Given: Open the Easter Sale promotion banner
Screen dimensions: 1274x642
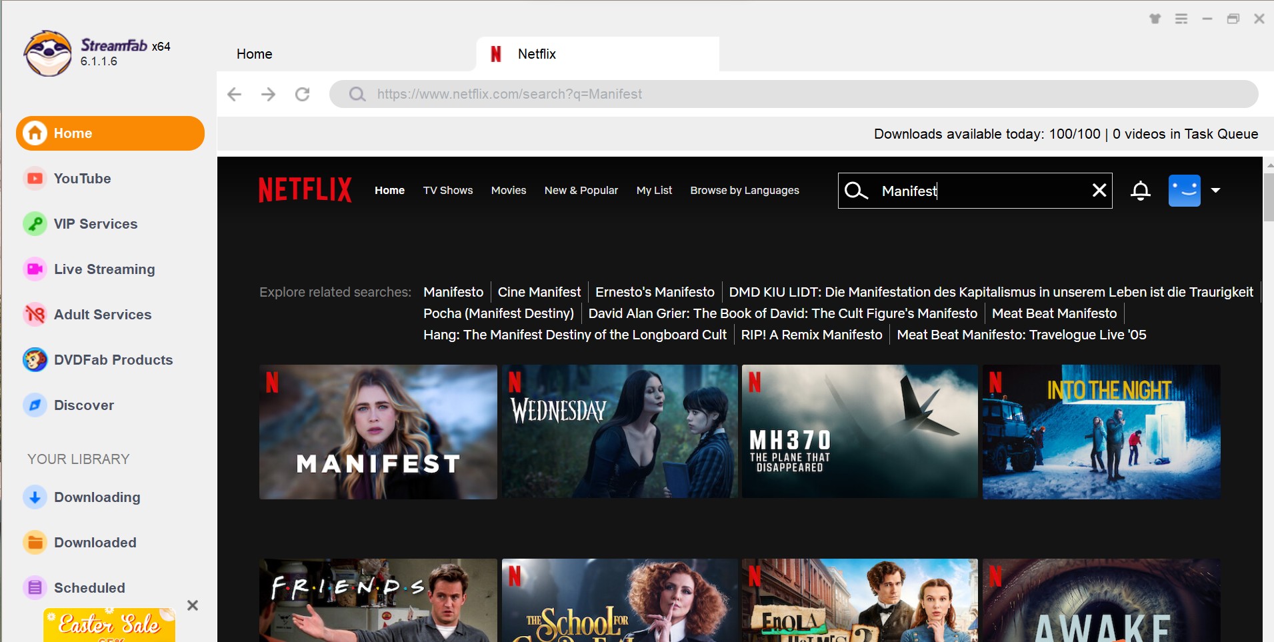Looking at the screenshot, I should click(109, 625).
